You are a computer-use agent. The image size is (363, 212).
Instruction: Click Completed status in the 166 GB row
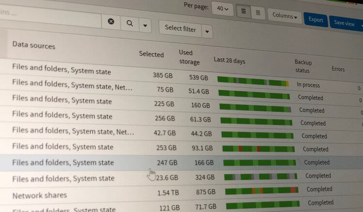[x=317, y=163]
